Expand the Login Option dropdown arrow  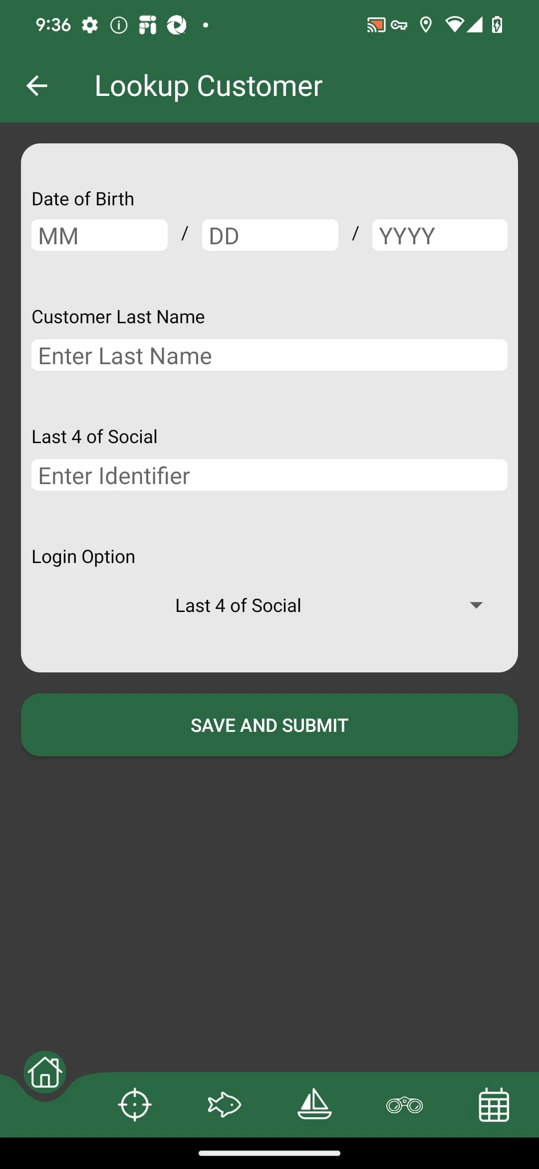[x=476, y=605]
